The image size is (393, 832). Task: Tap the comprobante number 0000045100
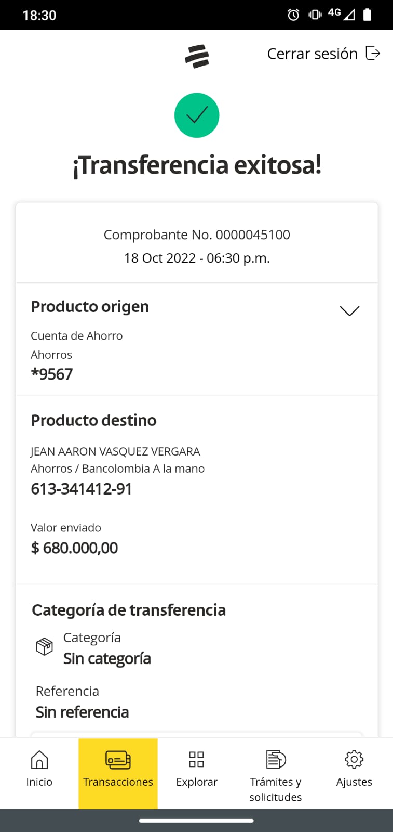pyautogui.click(x=252, y=235)
